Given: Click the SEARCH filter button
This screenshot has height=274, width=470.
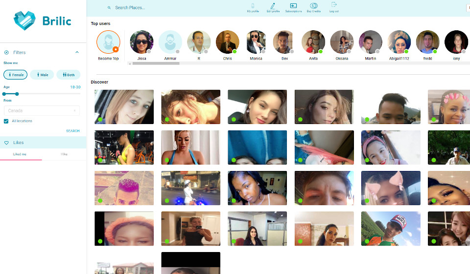Looking at the screenshot, I should point(72,131).
